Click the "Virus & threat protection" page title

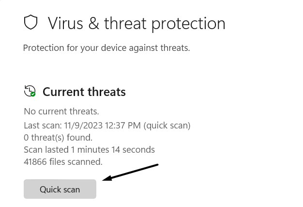pyautogui.click(x=136, y=23)
